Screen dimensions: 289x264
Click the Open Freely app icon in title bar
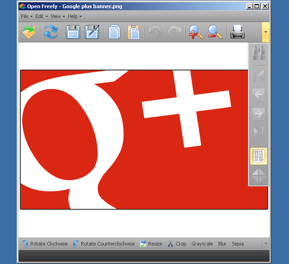23,6
